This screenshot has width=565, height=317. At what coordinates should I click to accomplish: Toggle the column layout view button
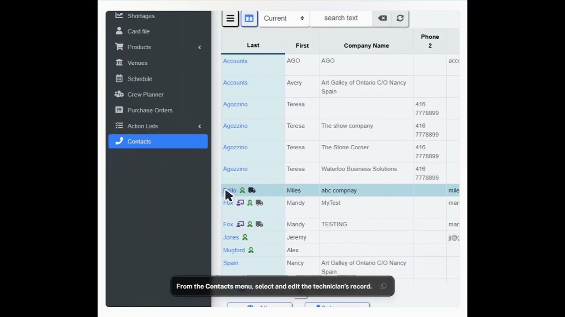249,18
